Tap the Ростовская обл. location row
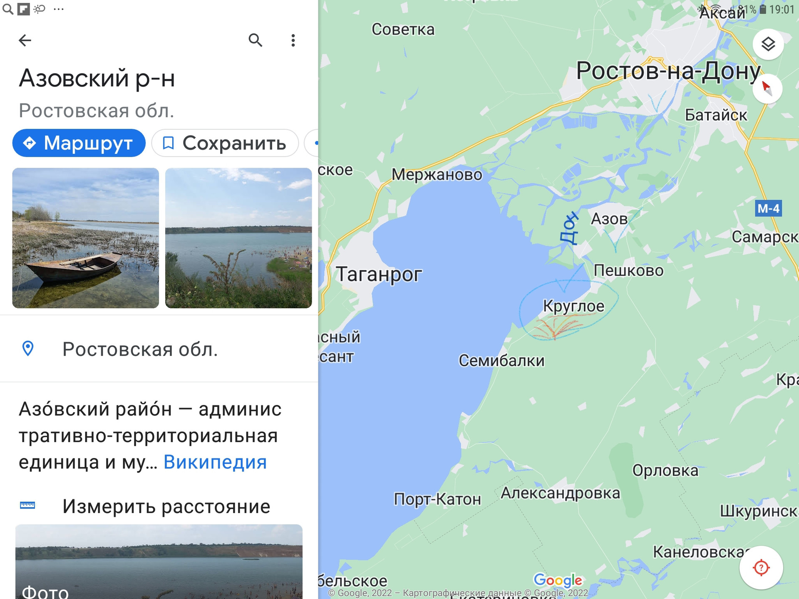Image resolution: width=799 pixels, height=599 pixels. click(x=159, y=349)
